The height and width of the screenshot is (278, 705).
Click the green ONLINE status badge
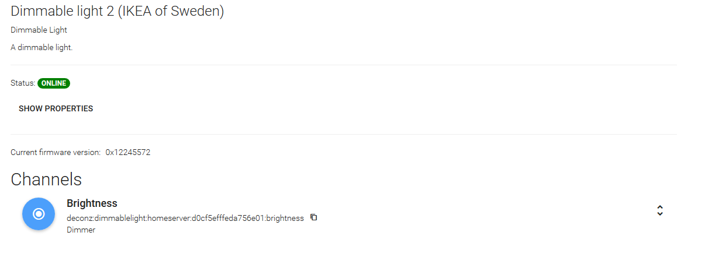click(54, 83)
